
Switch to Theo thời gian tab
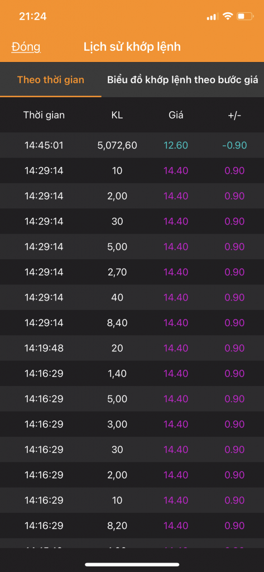51,80
